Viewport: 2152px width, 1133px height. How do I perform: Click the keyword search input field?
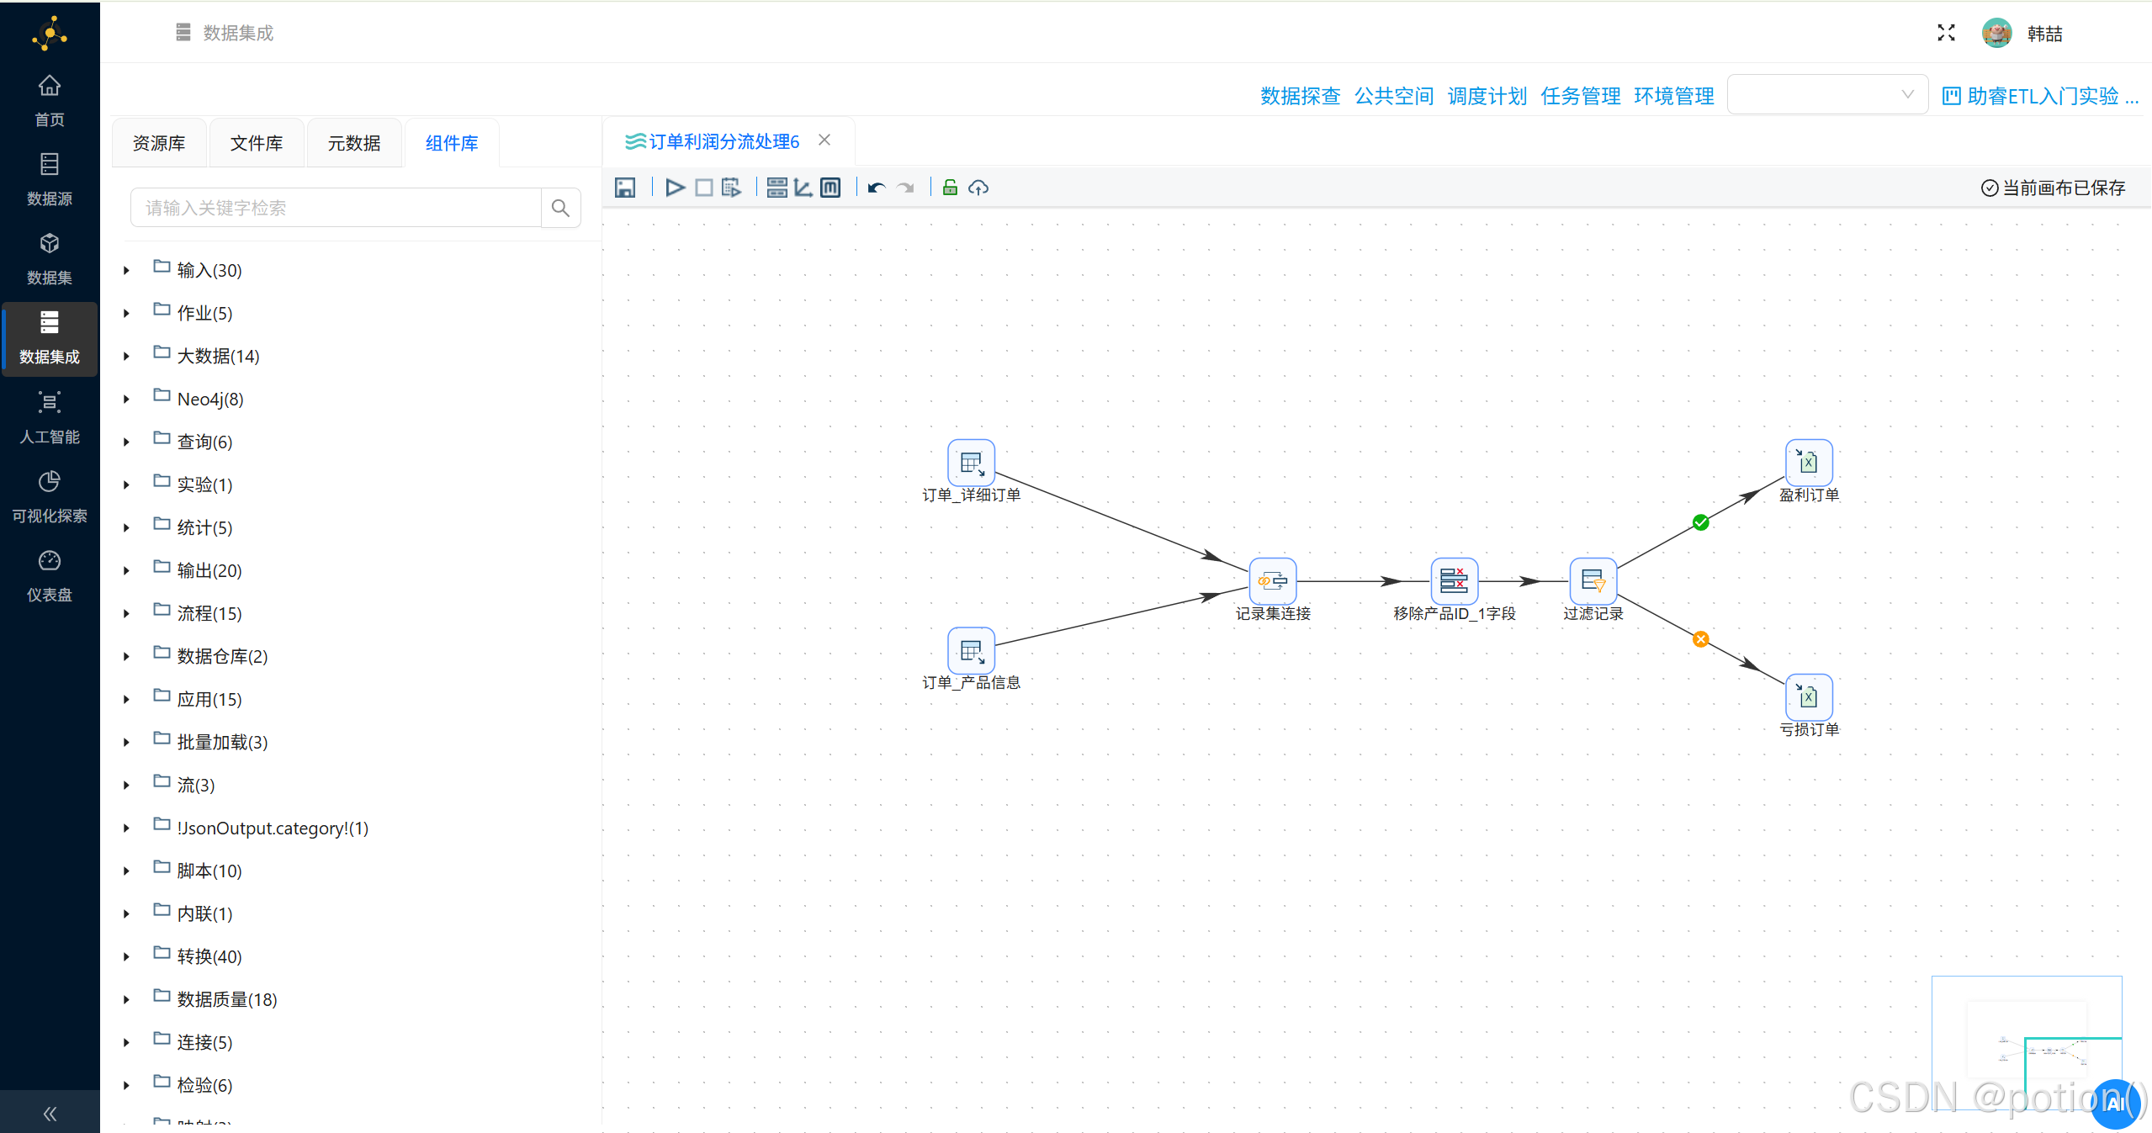[x=337, y=208]
